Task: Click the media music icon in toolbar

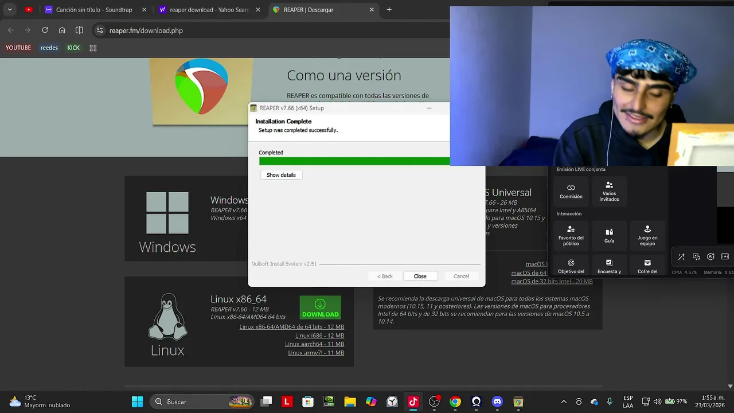Action: (696, 257)
